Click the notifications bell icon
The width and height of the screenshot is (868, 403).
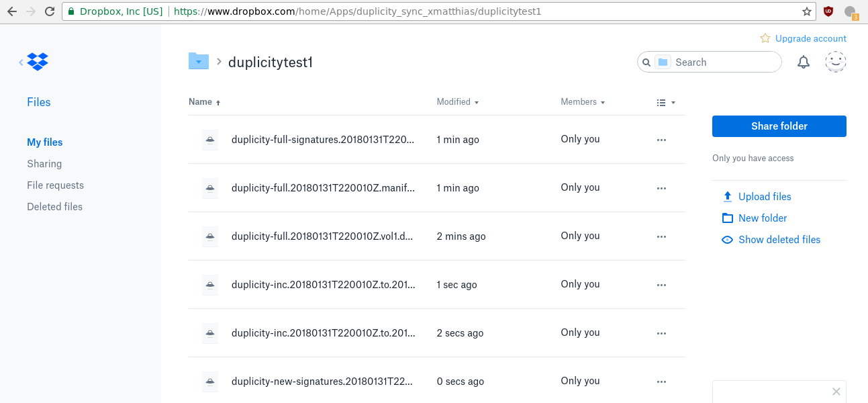[x=804, y=62]
